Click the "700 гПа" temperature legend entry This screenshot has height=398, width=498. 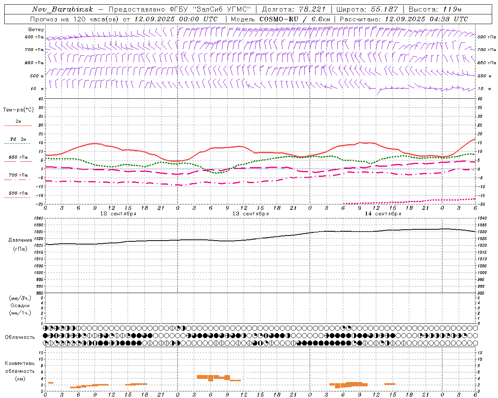[18, 175]
